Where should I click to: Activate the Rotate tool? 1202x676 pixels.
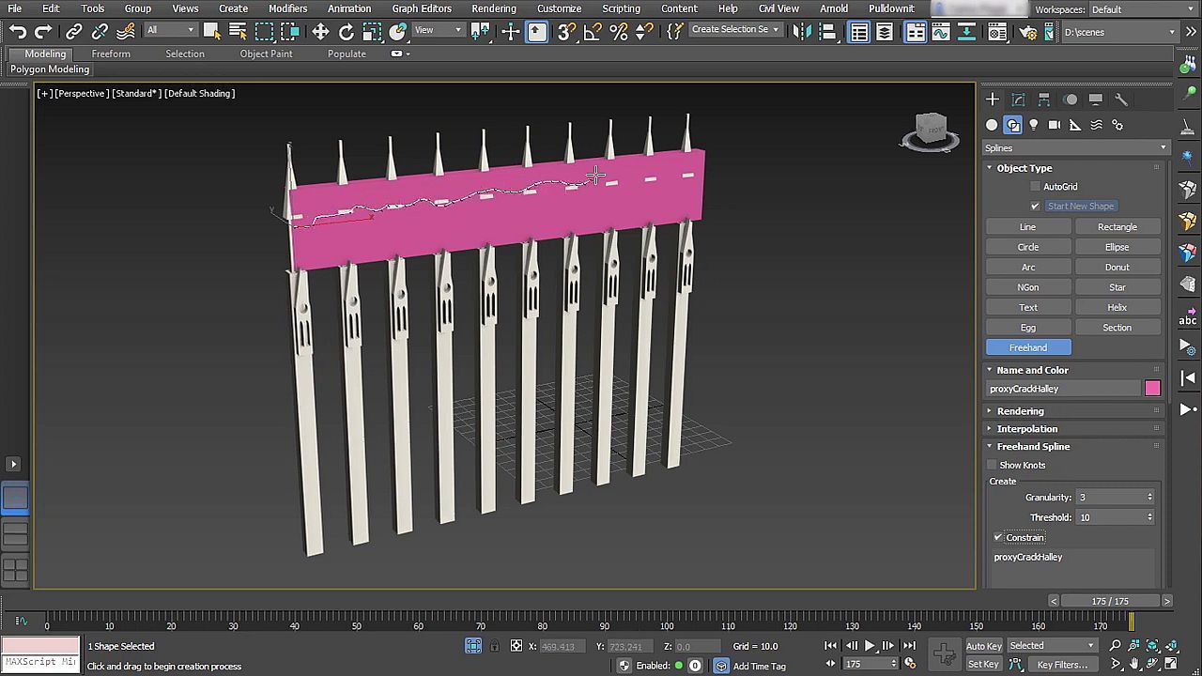347,32
